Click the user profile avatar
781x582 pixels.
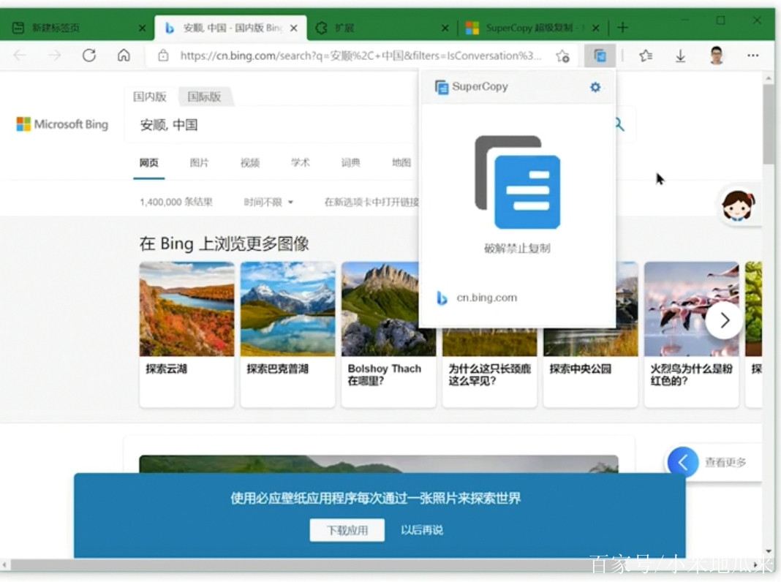coord(716,56)
